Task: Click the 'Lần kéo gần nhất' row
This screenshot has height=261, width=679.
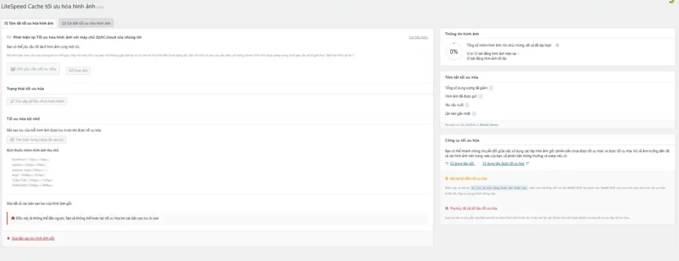Action: pos(461,113)
